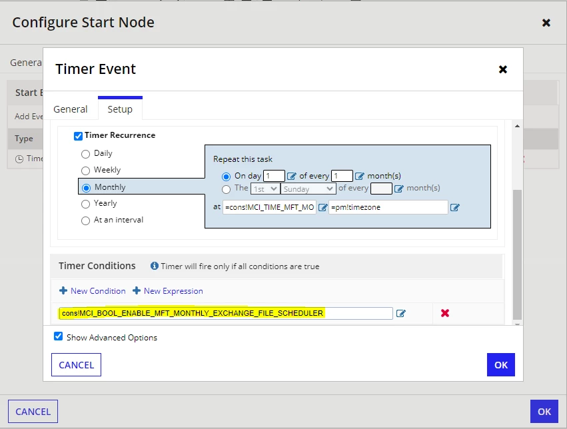Add a New Condition
Viewport: 567px width, 429px height.
pyautogui.click(x=93, y=291)
